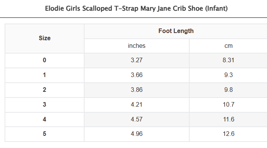The height and width of the screenshot is (148, 267).
Task: Click size 5 row label
Action: click(45, 134)
